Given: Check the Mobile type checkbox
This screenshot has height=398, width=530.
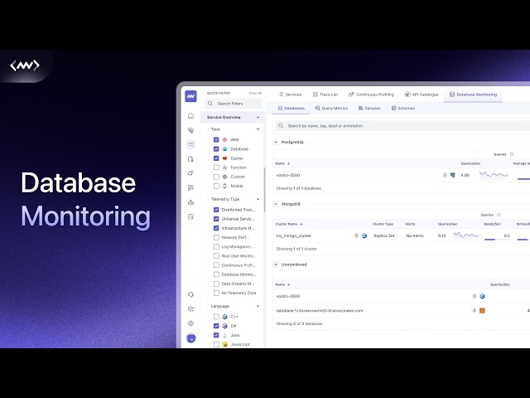Looking at the screenshot, I should 216,186.
